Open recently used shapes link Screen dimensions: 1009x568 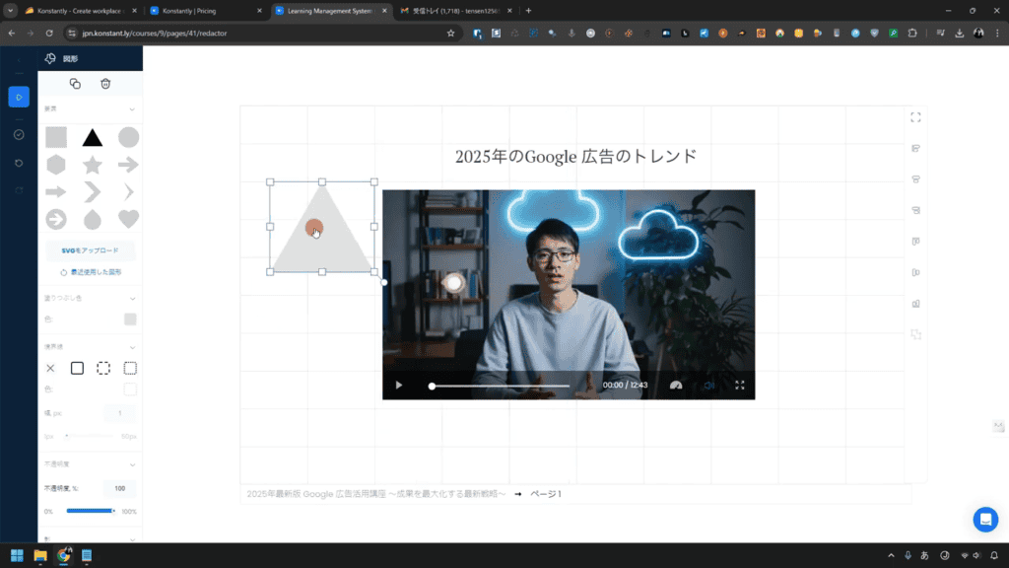(91, 272)
